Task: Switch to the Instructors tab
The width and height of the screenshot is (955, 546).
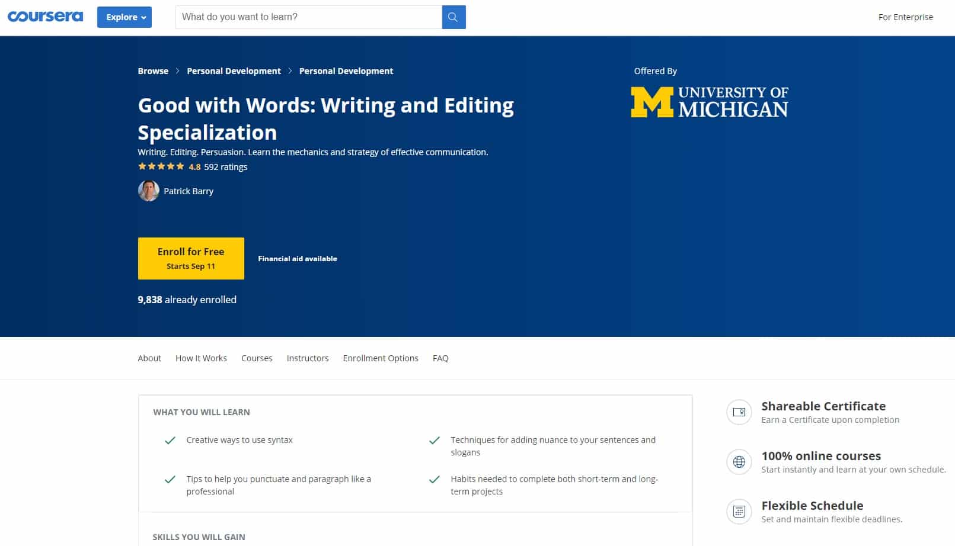Action: pyautogui.click(x=308, y=358)
